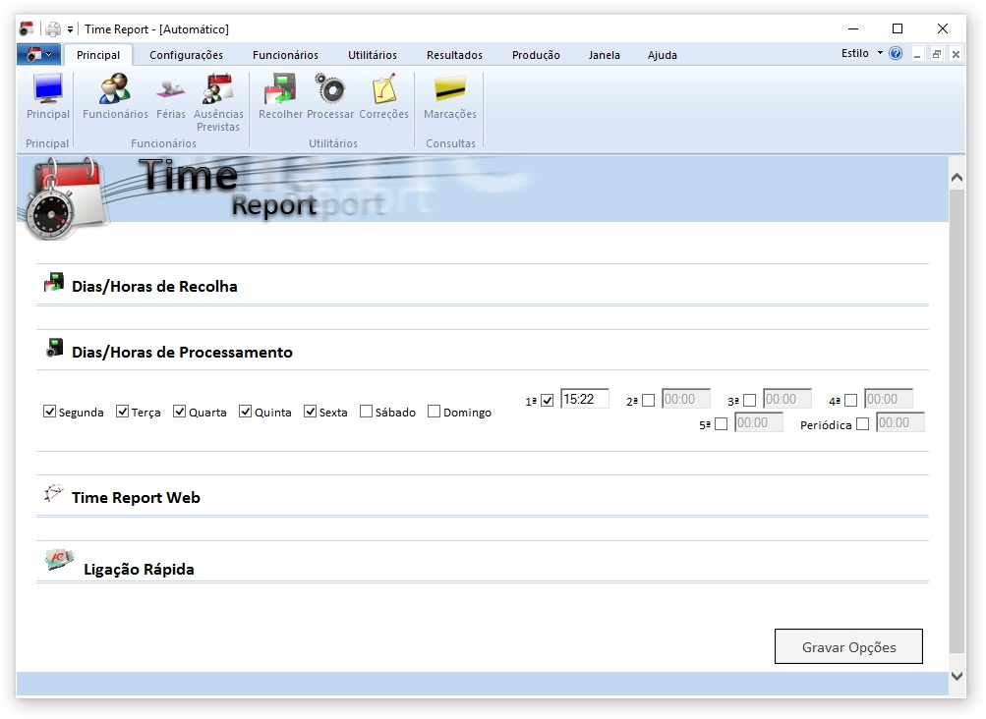Switch to the Resultados tab
986x719 pixels.
coord(454,55)
